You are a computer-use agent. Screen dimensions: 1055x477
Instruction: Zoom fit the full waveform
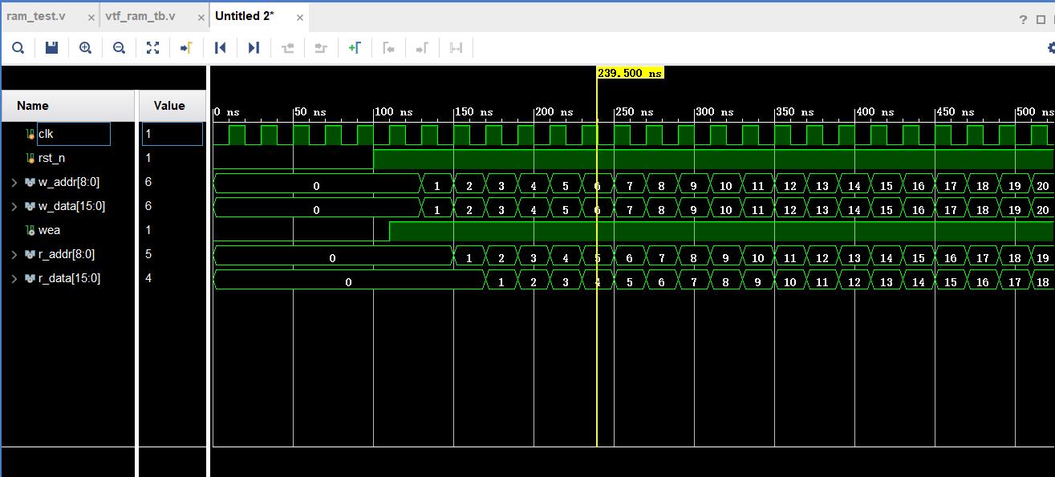coord(152,48)
